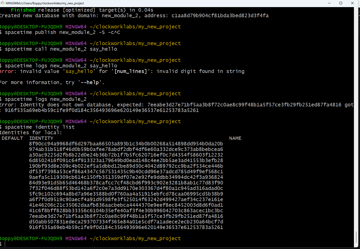
Task: Click the '--help' suggestion text
Action: pyautogui.click(x=90, y=82)
